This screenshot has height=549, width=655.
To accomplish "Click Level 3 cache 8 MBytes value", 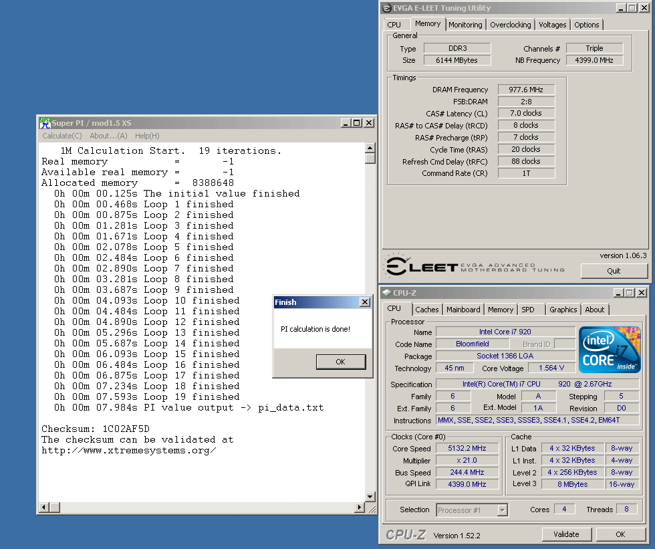I will (572, 484).
